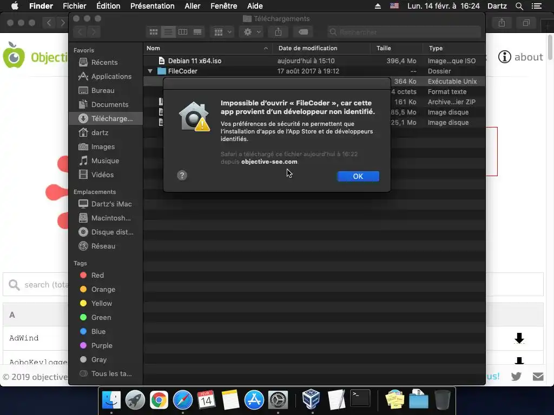Screen dimensions: 554x415
Task: Sort by Date de modification column
Action: [321, 48]
